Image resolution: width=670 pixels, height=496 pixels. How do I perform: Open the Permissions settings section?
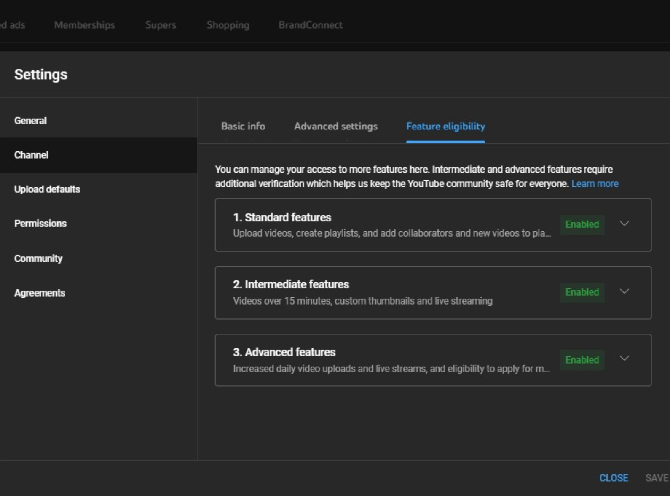point(40,224)
